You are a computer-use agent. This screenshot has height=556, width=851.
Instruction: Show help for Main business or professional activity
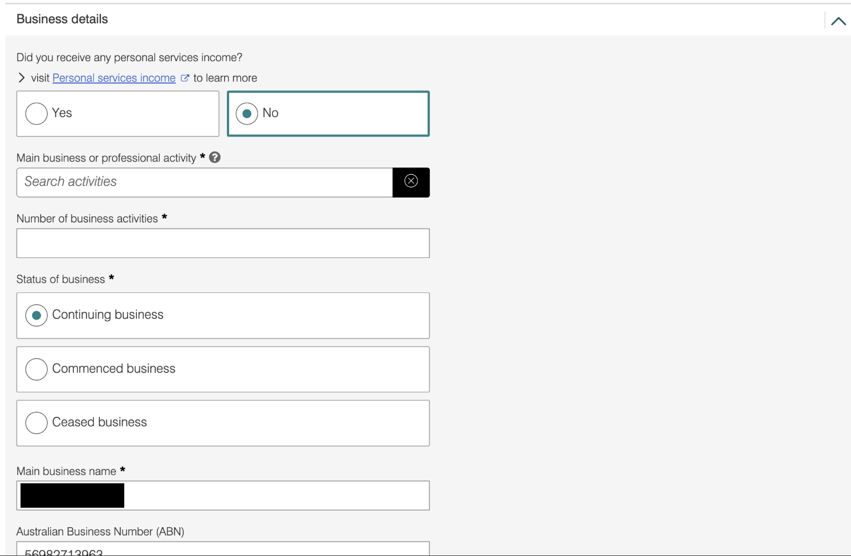pos(215,158)
